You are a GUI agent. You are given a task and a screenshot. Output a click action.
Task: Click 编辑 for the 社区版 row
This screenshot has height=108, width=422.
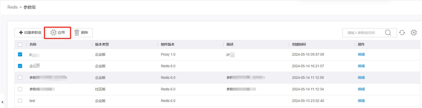[x=361, y=89]
